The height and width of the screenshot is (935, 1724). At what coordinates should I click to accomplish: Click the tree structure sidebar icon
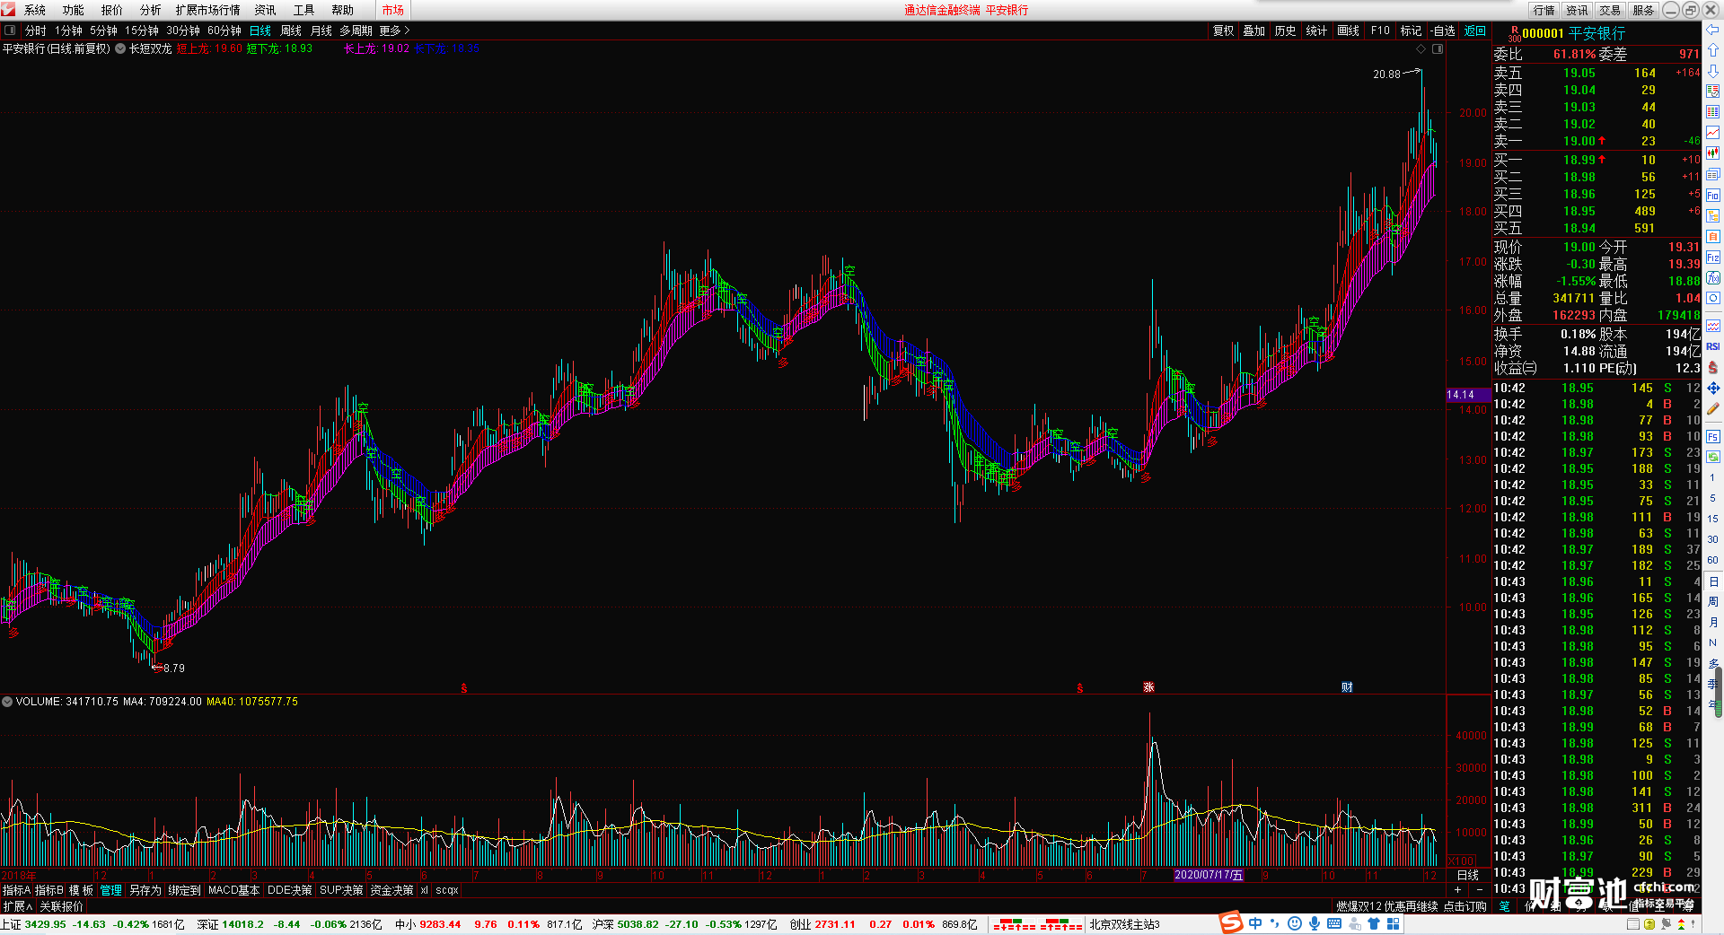(x=1712, y=215)
